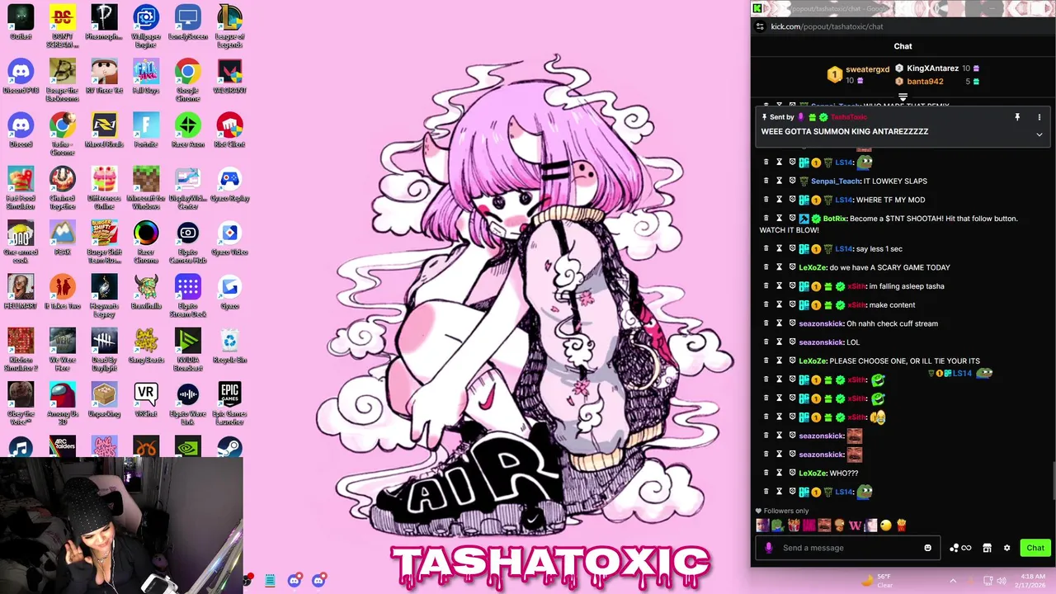Insert the pink W emote from quick emotes

pyautogui.click(x=855, y=525)
